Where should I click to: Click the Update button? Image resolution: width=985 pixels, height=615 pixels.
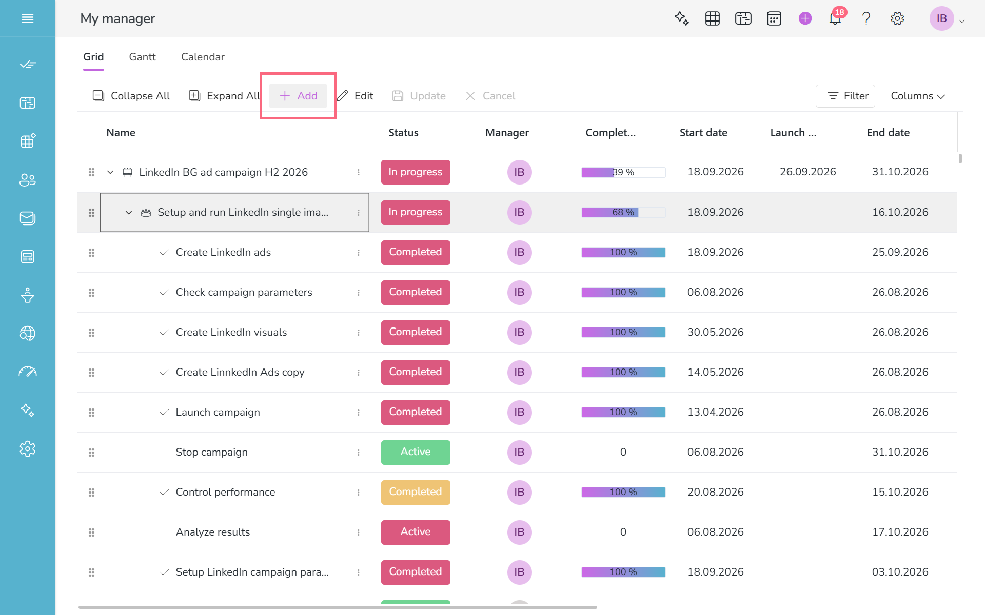[419, 96]
